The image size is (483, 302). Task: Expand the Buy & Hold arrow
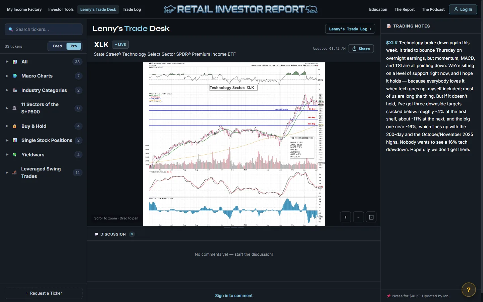[x=7, y=126]
